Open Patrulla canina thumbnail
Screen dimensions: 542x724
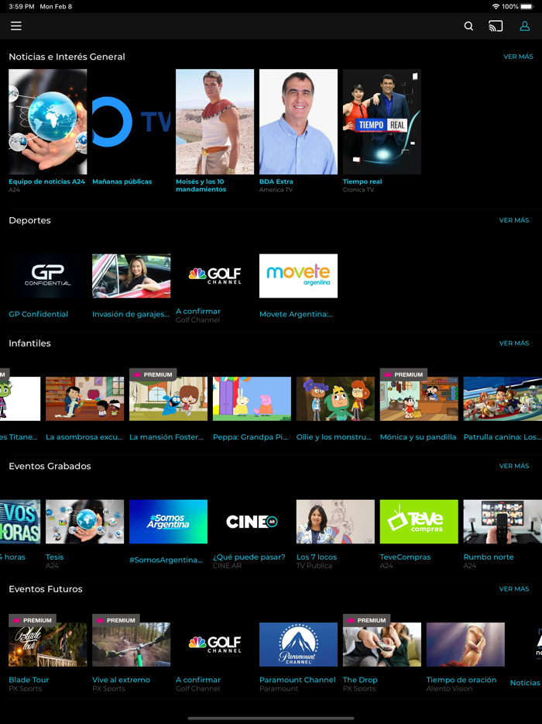point(503,398)
